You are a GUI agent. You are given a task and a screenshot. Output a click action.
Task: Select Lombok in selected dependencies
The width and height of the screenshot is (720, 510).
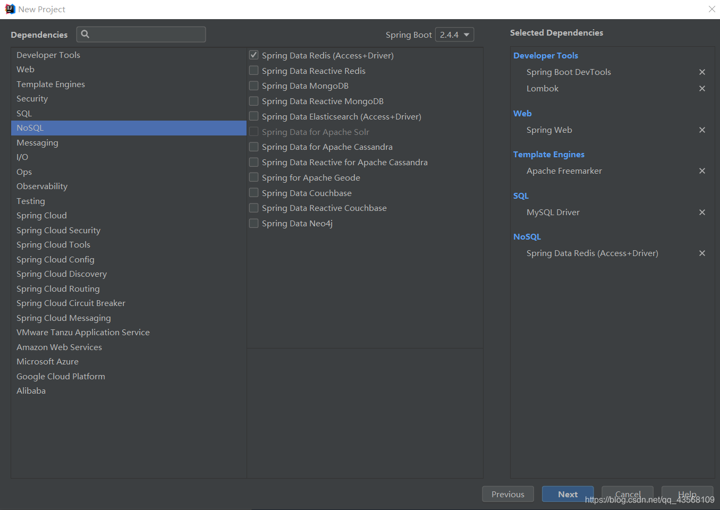coord(543,89)
